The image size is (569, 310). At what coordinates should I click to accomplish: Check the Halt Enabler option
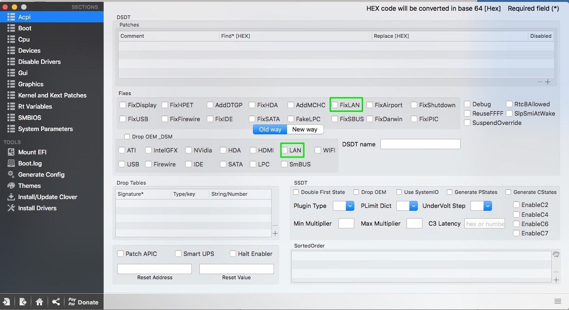point(233,254)
